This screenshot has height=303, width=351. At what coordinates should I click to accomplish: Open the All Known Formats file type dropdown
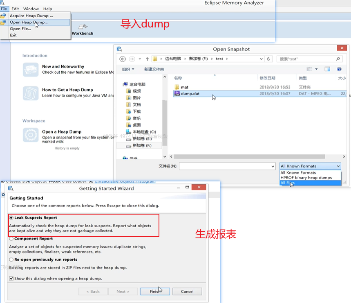pyautogui.click(x=310, y=166)
